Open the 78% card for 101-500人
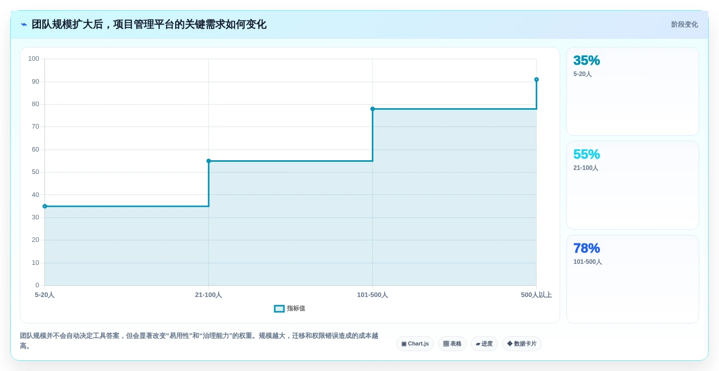Screen dimensions: 719x371 632,279
